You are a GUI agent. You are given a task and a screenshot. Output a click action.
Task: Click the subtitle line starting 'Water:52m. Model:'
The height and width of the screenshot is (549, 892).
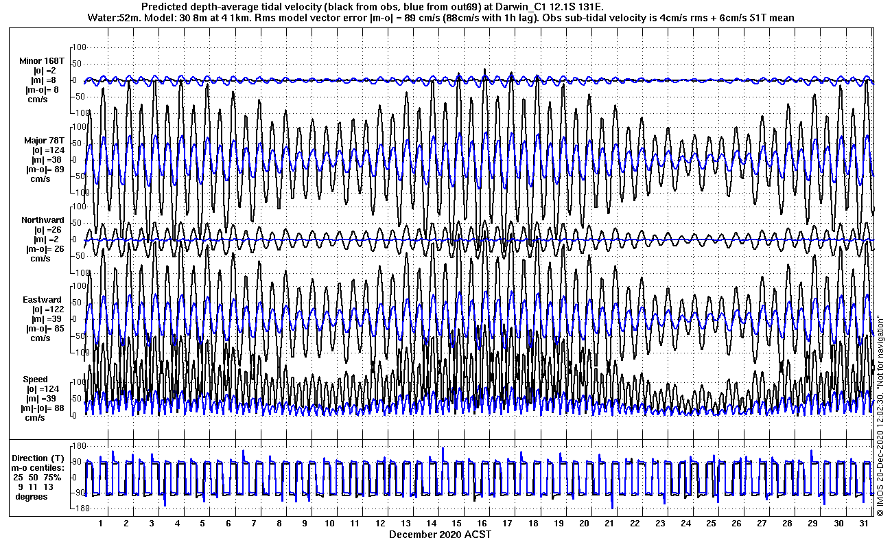442,17
